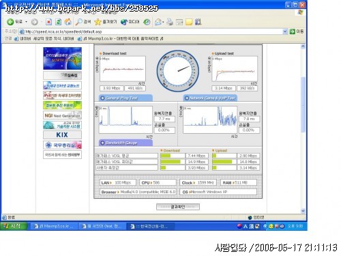Expand the Mail icon dropdown arrow
This screenshot has width=341, height=256.
click(163, 22)
